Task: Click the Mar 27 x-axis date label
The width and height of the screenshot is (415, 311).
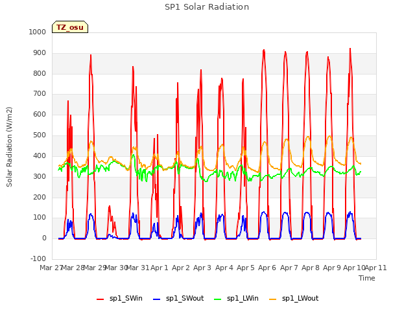Action: [51, 268]
